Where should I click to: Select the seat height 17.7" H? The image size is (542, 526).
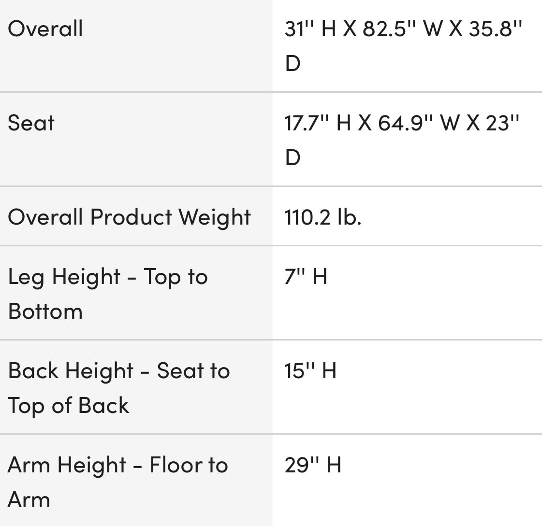pos(317,123)
